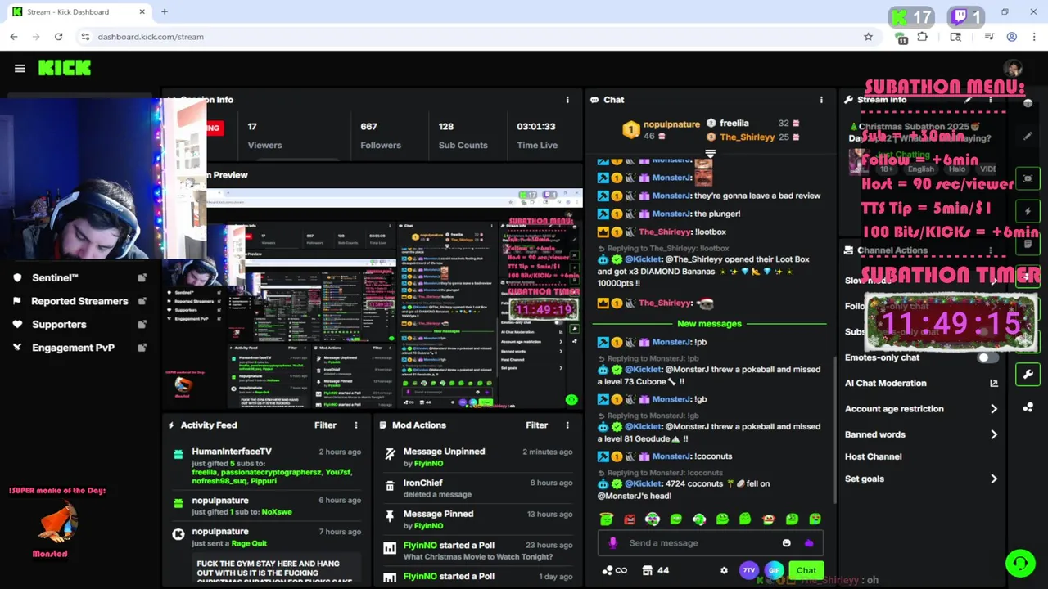
Task: Open HumanInterfaceTV in Activity Feed
Action: point(232,452)
